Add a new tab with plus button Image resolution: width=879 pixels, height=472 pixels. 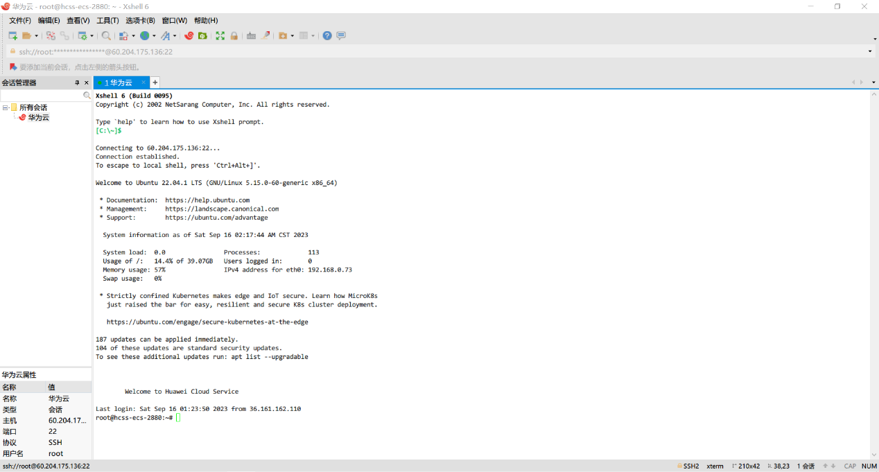tap(155, 82)
